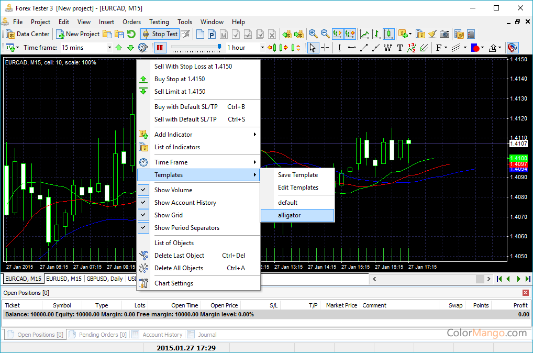The image size is (533, 353).
Task: Switch chart to bar chart mode
Action: tap(376, 34)
